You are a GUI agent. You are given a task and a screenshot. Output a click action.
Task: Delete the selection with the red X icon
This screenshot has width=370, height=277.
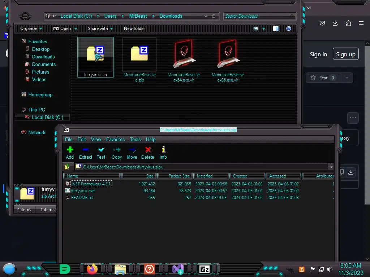click(x=148, y=153)
